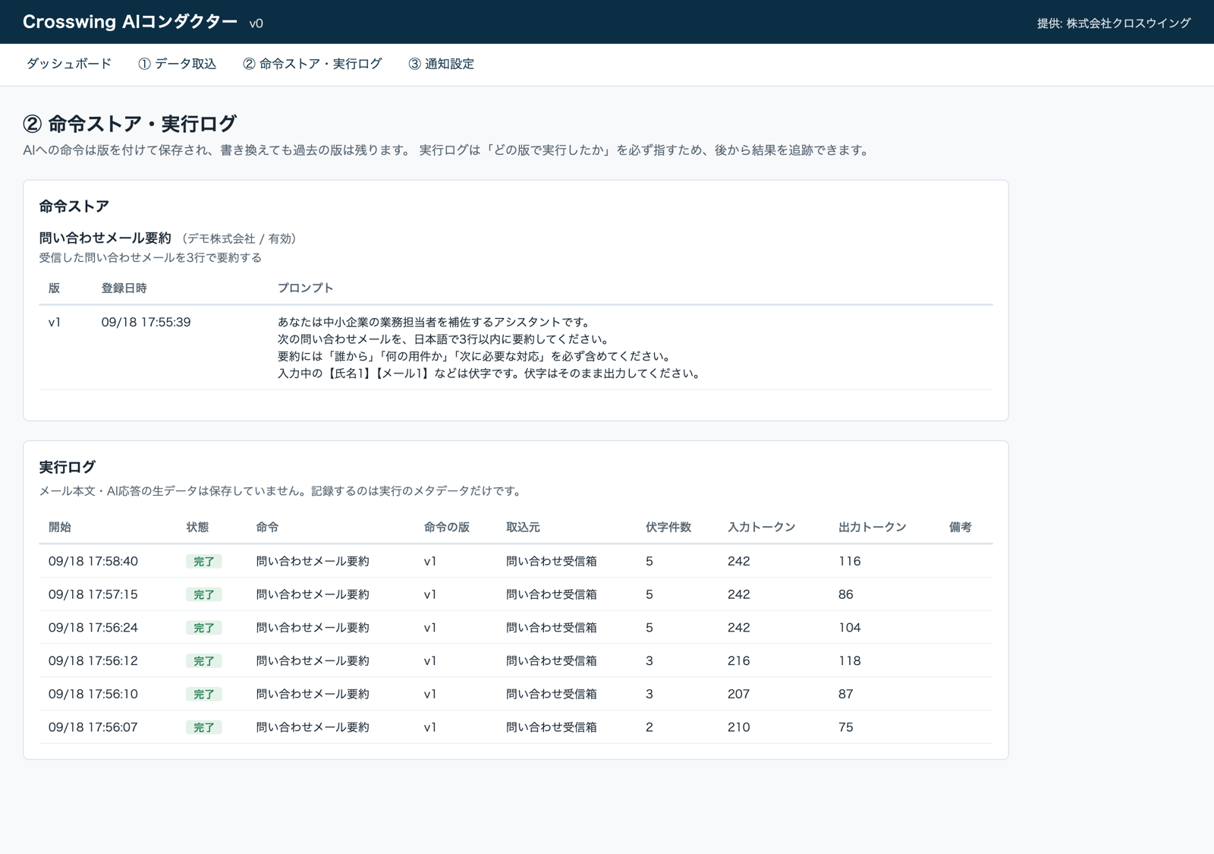
Task: Select log row starting 09/18 17:56:12
Action: point(515,661)
